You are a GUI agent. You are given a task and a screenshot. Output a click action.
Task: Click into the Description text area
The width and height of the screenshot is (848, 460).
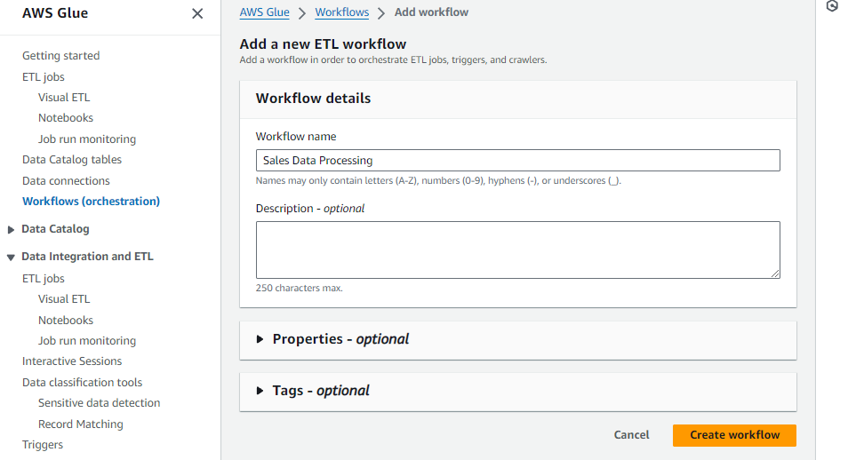click(517, 250)
